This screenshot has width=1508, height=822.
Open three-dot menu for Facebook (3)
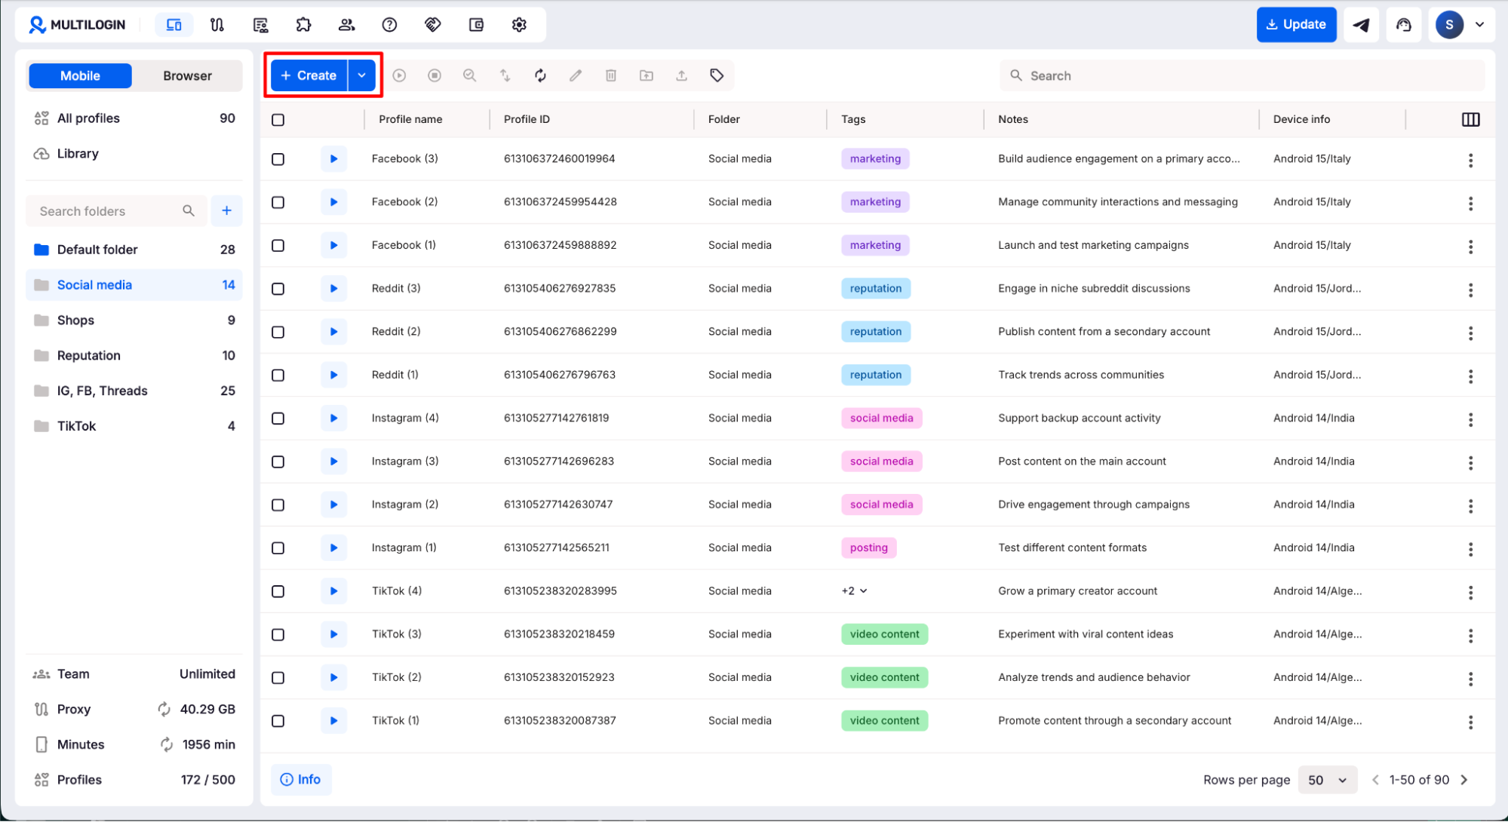click(1470, 160)
